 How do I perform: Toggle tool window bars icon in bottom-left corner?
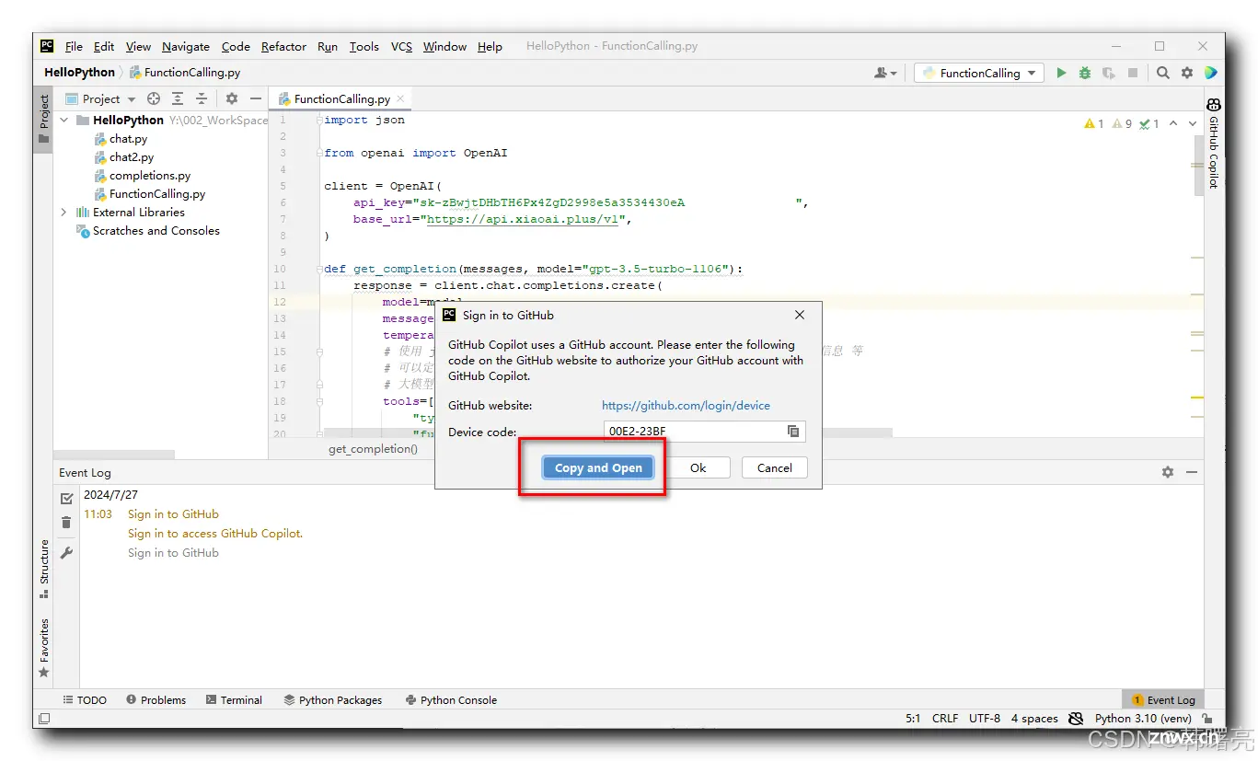click(x=43, y=719)
